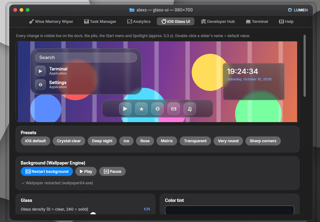Click the Terminal application icon in the Spotlight preview
Viewport: 320px width, 222px height.
pyautogui.click(x=40, y=71)
